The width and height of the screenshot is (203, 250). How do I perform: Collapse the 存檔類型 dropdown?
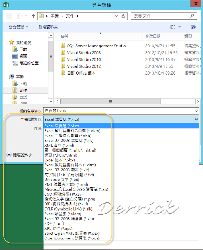click(196, 120)
